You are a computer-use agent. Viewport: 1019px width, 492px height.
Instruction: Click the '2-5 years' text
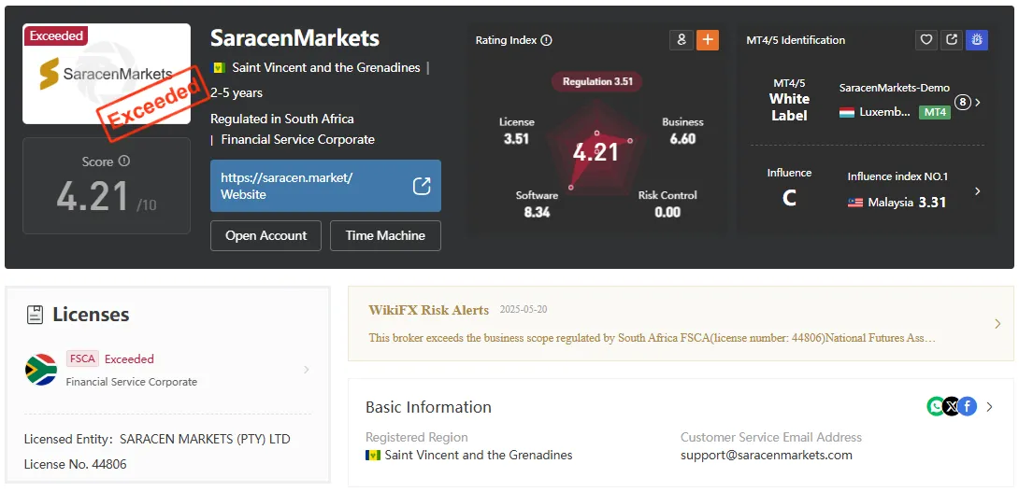point(237,92)
